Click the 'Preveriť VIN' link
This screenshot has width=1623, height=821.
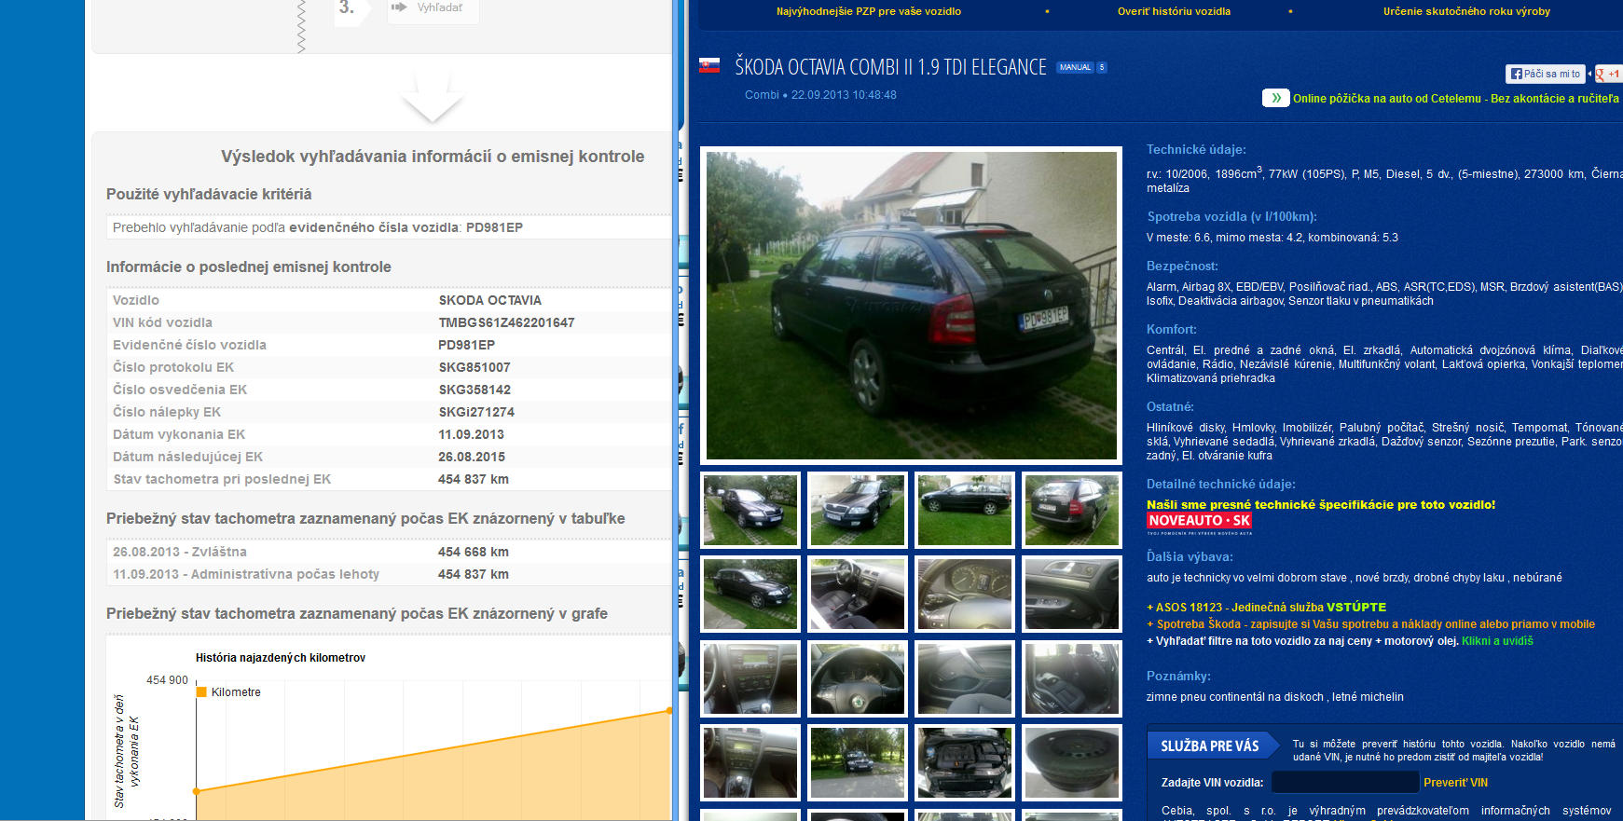pos(1455,783)
